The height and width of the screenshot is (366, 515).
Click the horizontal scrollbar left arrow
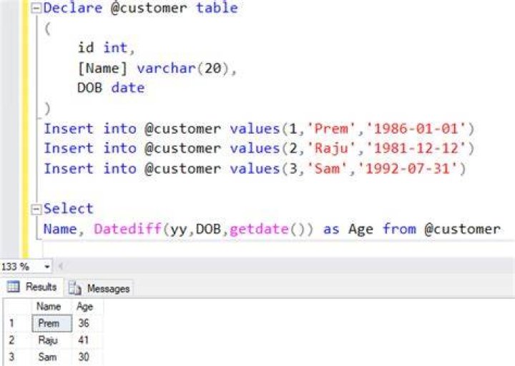tap(60, 266)
